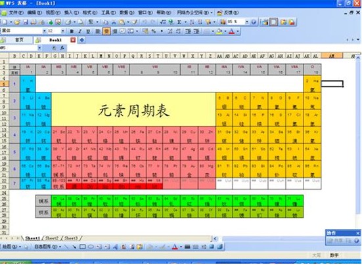Viewport: 362px width, 265px height.
Task: Open the View (视图) menu
Action: click(53, 12)
